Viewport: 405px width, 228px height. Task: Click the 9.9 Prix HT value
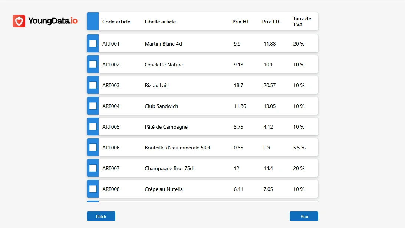pyautogui.click(x=237, y=44)
